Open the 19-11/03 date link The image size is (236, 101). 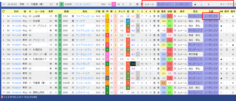coord(16,35)
